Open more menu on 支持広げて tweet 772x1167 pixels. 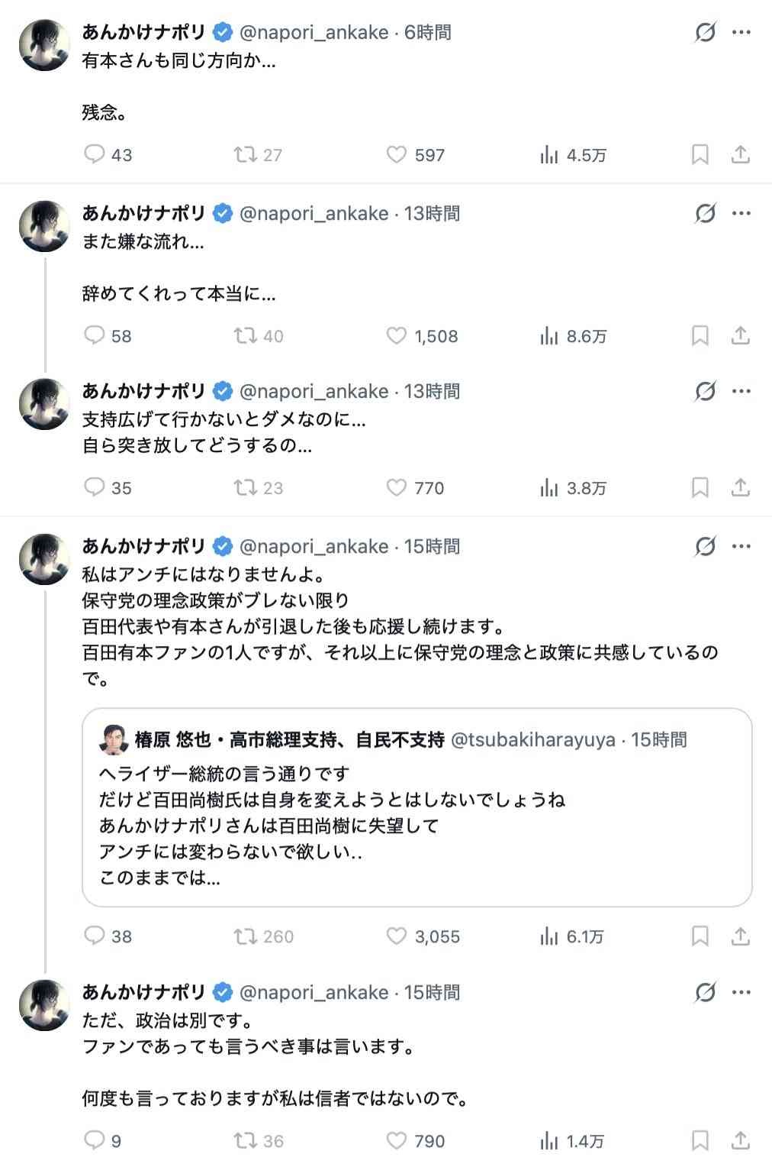coord(741,392)
